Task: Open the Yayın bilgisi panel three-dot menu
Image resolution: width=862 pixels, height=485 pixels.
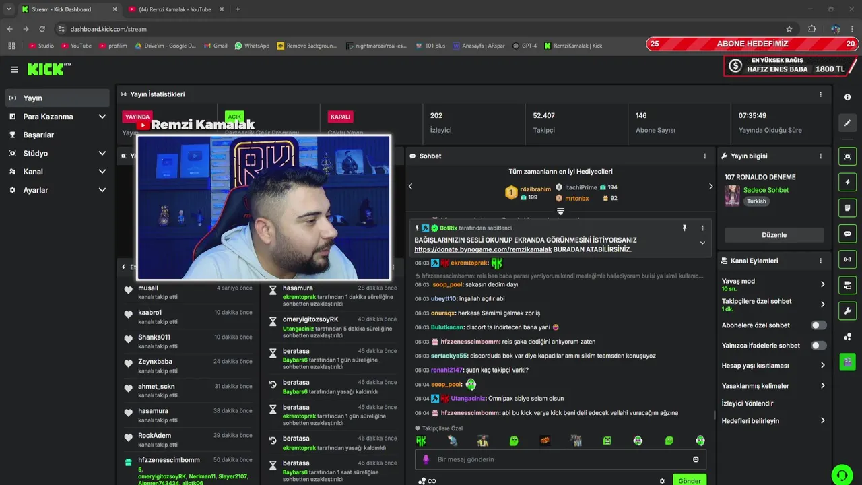Action: pyautogui.click(x=820, y=156)
